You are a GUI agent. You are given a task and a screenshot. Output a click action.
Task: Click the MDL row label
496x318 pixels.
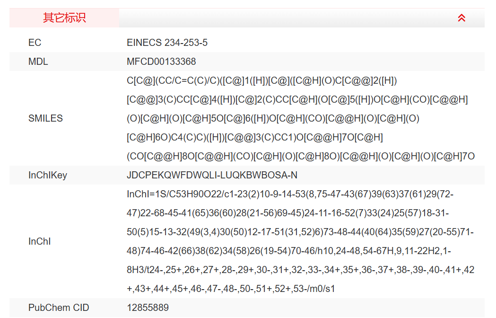[38, 62]
